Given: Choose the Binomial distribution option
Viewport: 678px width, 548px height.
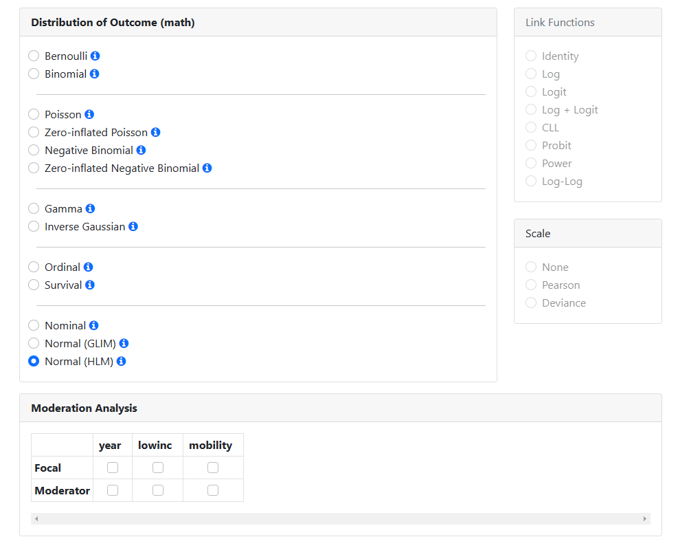Looking at the screenshot, I should click(34, 74).
